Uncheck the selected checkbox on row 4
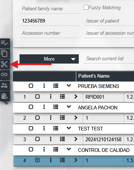Viewport: 134px width, 170px height. [x=38, y=160]
